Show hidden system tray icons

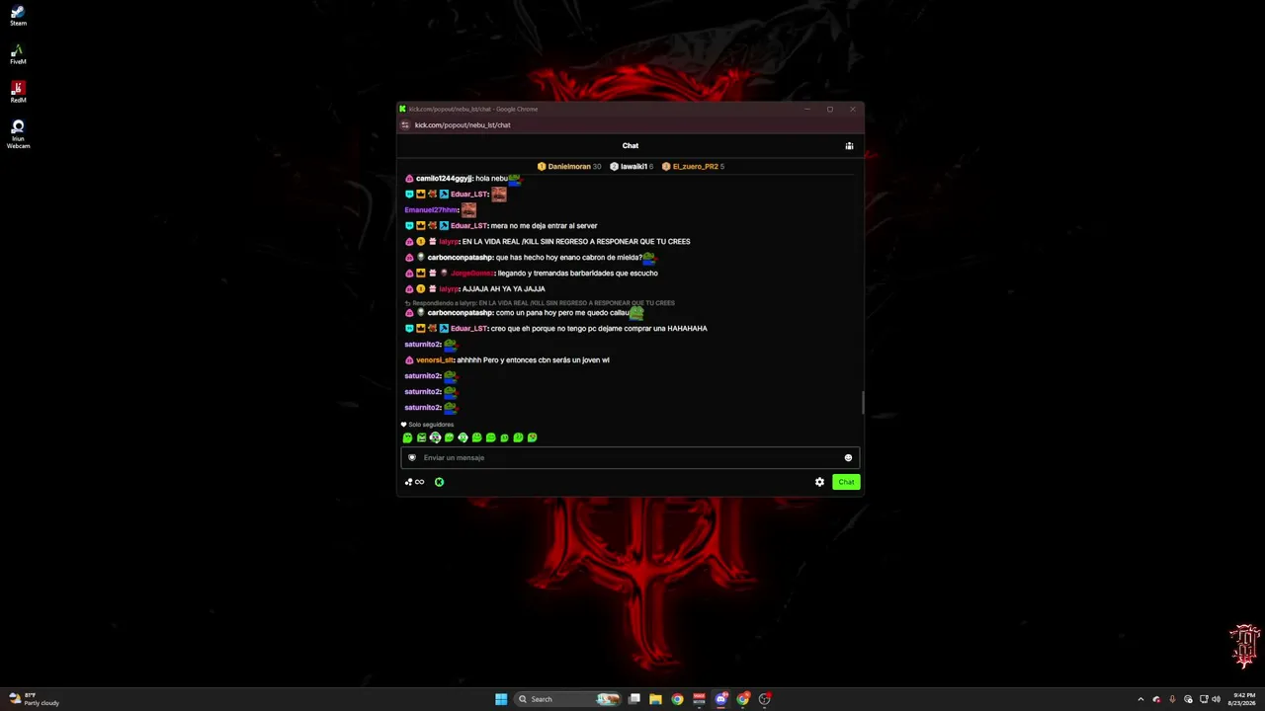[x=1140, y=699]
